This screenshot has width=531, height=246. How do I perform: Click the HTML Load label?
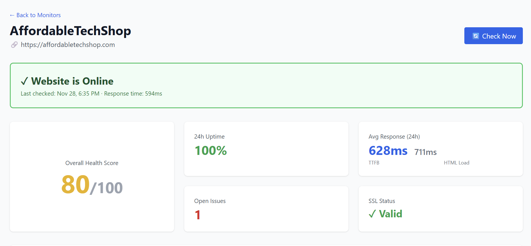456,163
